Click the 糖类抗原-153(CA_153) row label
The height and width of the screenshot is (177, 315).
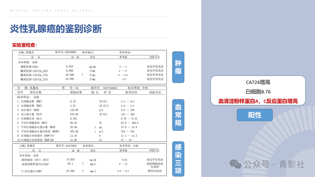34,71
